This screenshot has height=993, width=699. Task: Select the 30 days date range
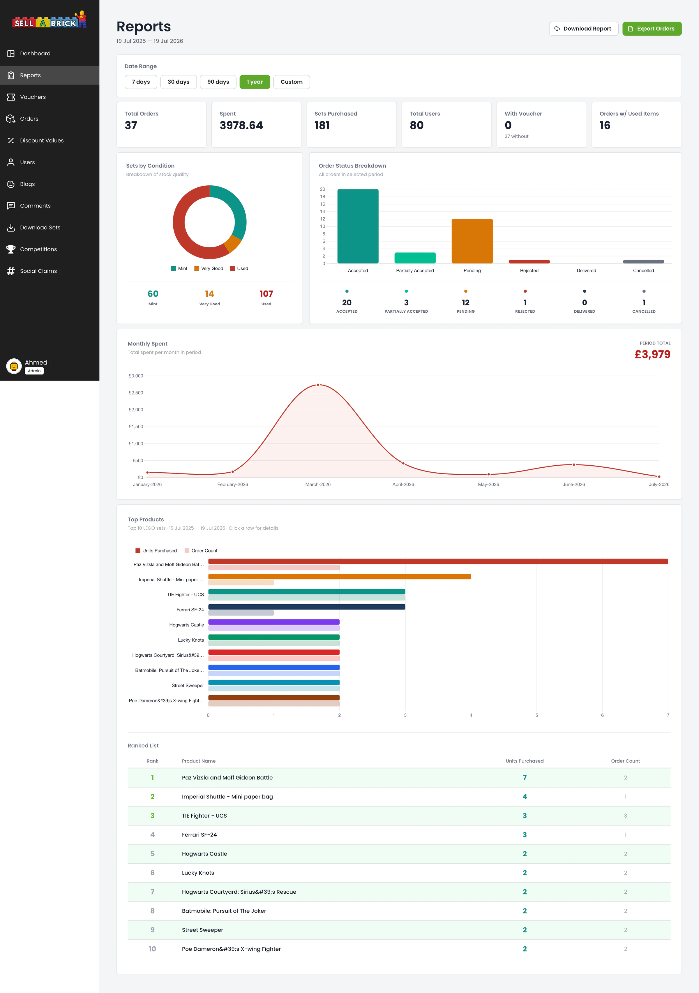pyautogui.click(x=179, y=82)
